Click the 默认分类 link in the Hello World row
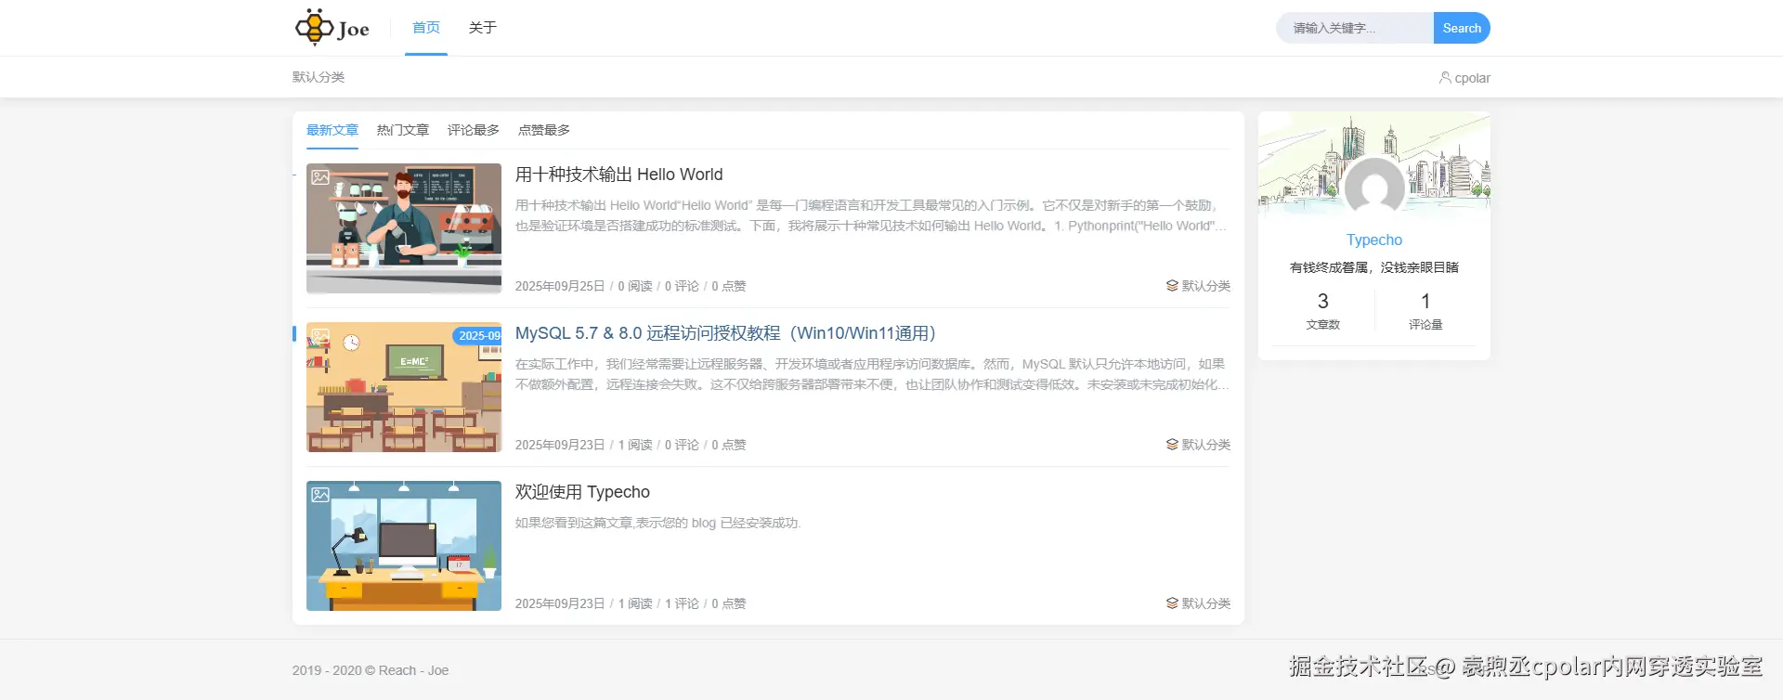This screenshot has width=1783, height=700. click(x=1206, y=286)
